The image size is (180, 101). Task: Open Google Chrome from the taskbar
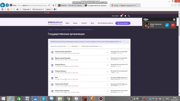tap(68, 98)
